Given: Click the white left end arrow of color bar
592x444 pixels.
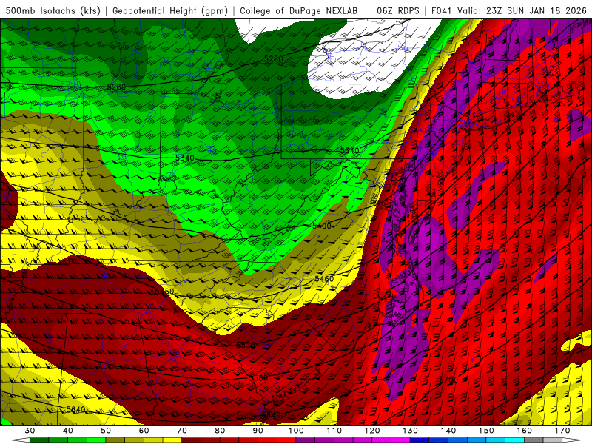Looking at the screenshot, I should pos(21,440).
